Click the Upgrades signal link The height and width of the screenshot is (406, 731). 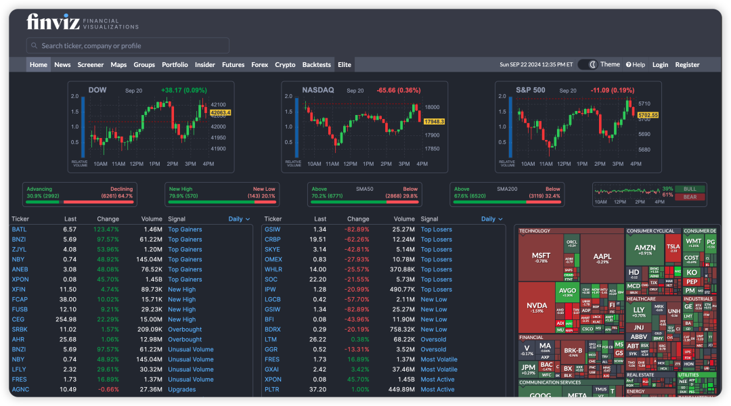coord(182,389)
